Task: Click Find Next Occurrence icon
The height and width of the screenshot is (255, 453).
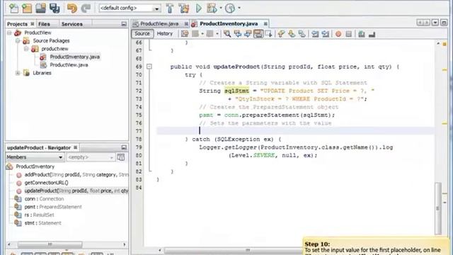Action: coord(248,34)
